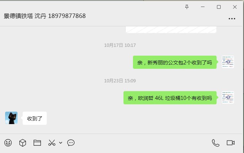This screenshot has height=153, width=244.
Task: Click sender avatar beside 公文包 message
Action: click(x=228, y=62)
